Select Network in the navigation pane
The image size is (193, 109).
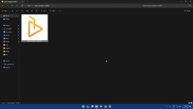tap(8, 68)
